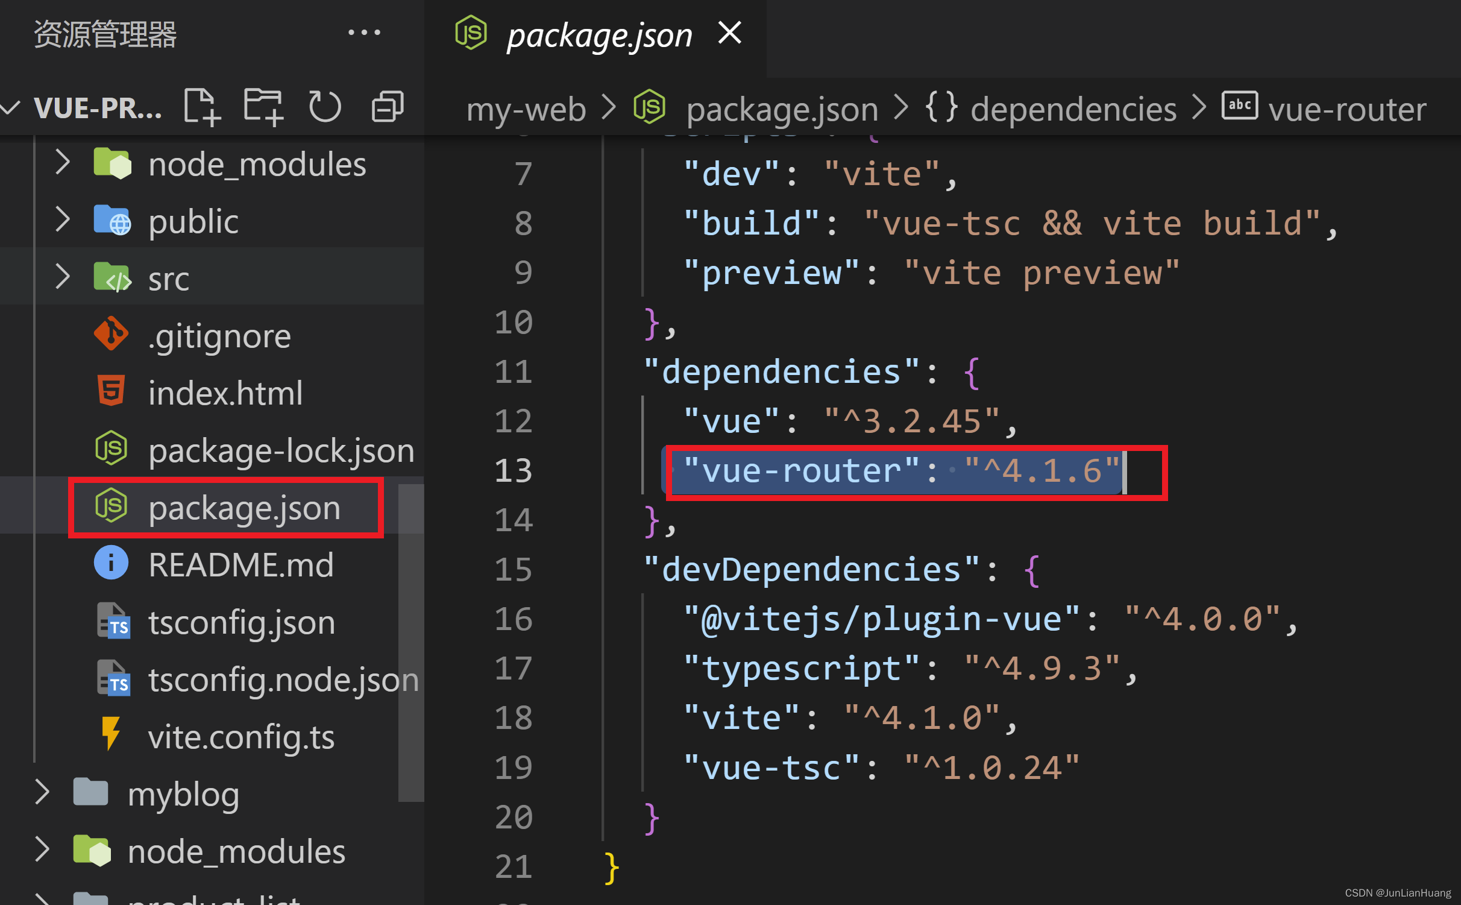This screenshot has width=1461, height=905.
Task: Click the lightning icon beside vite.config.ts
Action: click(x=111, y=733)
